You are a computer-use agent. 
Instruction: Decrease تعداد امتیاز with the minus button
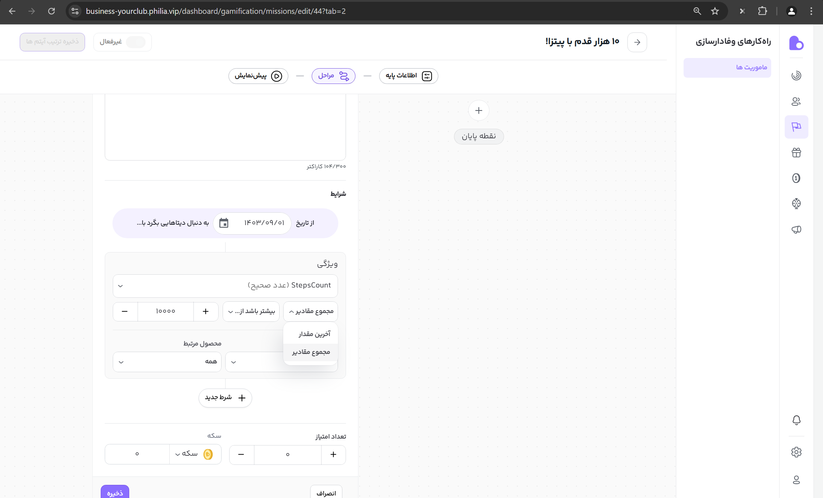[241, 454]
